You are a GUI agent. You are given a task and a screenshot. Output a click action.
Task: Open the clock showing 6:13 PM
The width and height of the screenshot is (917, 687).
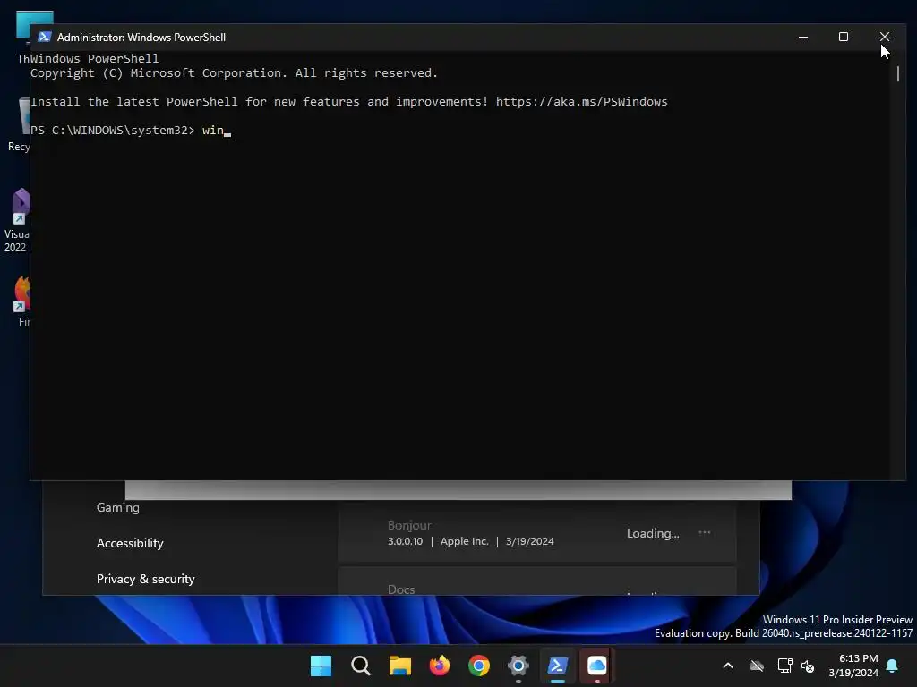click(x=853, y=666)
